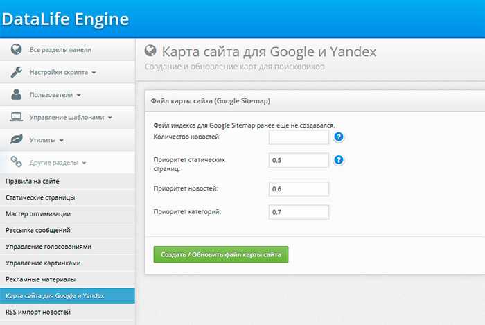Expand Утилиты dropdown arrow
Image resolution: width=485 pixels, height=325 pixels.
tap(61, 141)
